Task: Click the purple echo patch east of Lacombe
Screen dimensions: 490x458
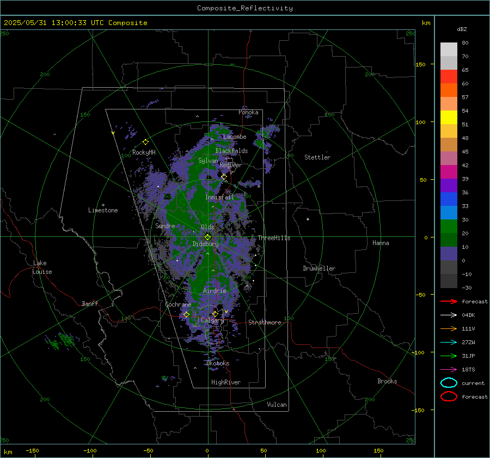Action: pyautogui.click(x=266, y=136)
